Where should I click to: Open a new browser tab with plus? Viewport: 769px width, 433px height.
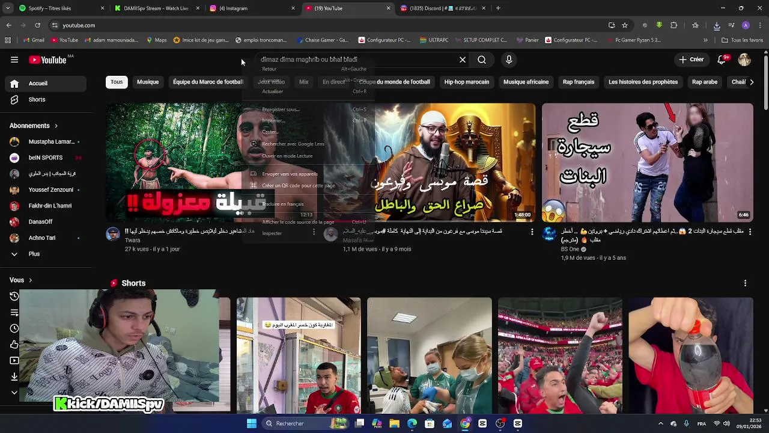(x=498, y=8)
